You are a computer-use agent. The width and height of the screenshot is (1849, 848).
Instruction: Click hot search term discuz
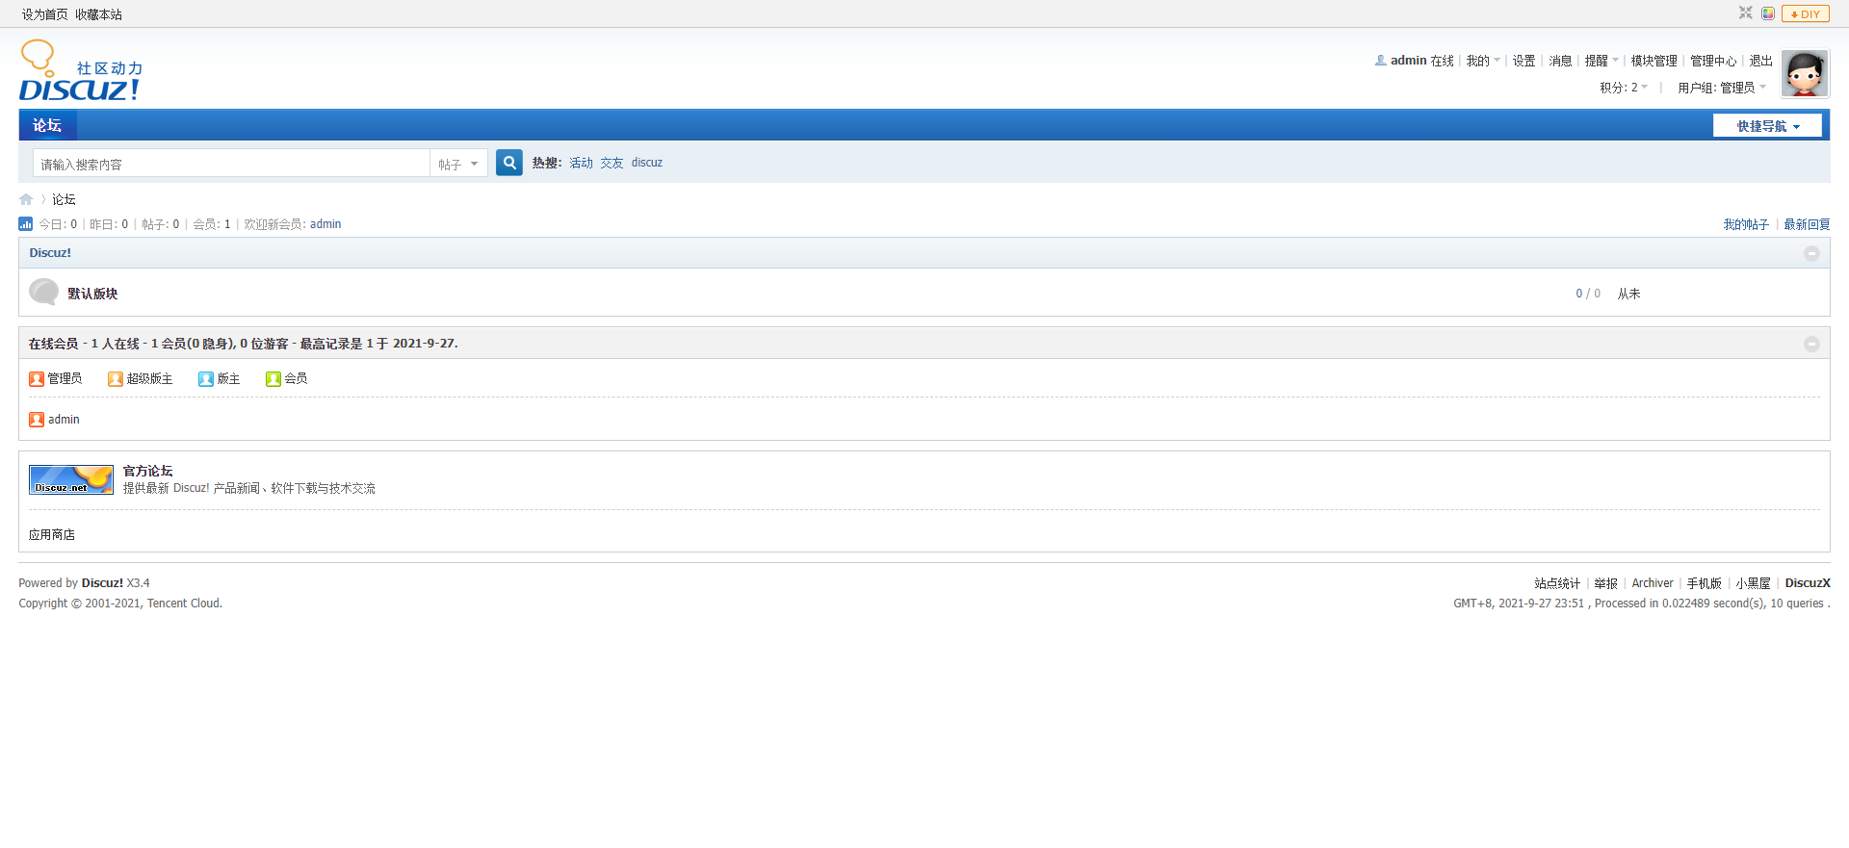click(646, 163)
